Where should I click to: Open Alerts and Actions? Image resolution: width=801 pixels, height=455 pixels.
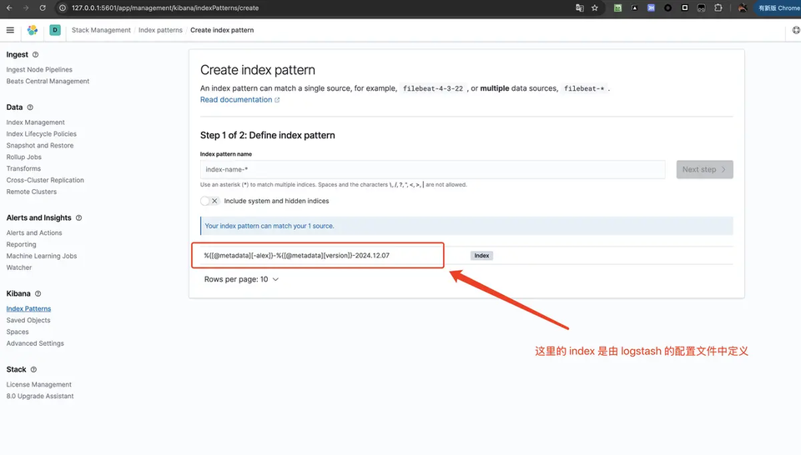pos(33,232)
